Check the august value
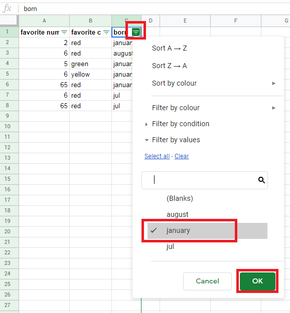The image size is (290, 313). coord(207,214)
